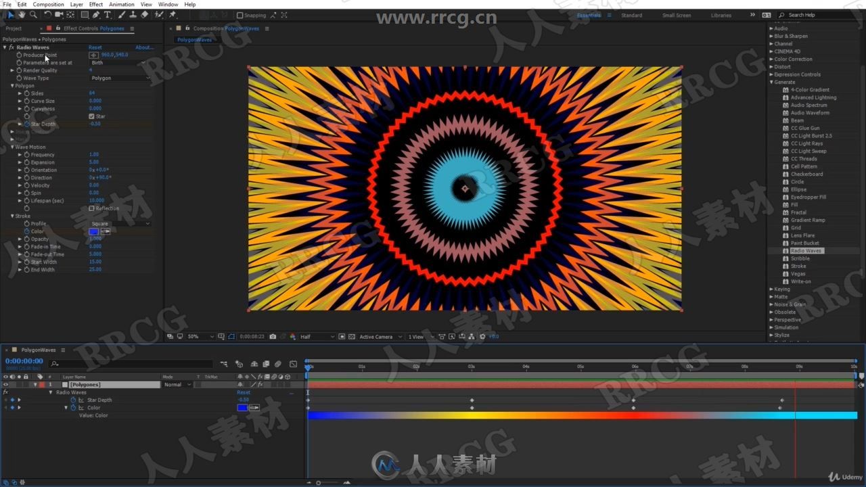Toggle the Snapping checkbox
Viewport: 866px width, 487px height.
pyautogui.click(x=240, y=15)
